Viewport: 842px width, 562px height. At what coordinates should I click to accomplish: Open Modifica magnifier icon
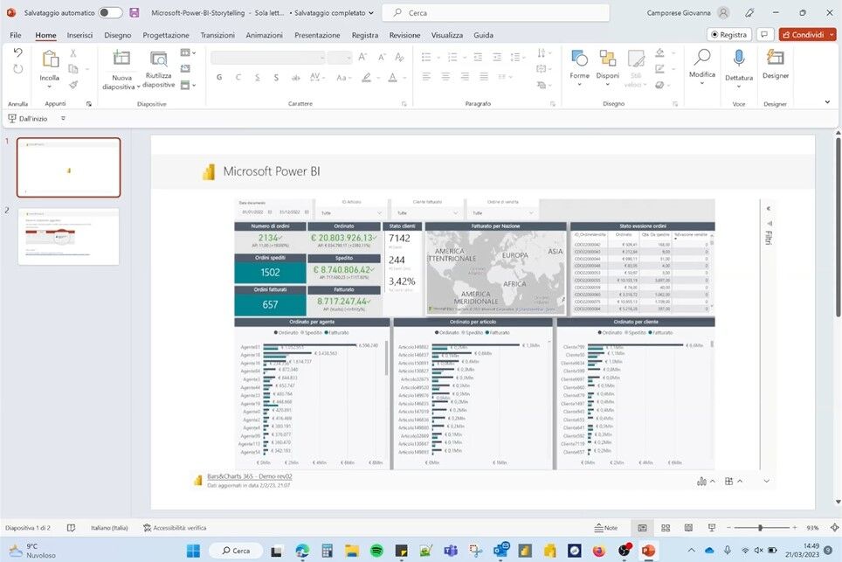point(702,57)
